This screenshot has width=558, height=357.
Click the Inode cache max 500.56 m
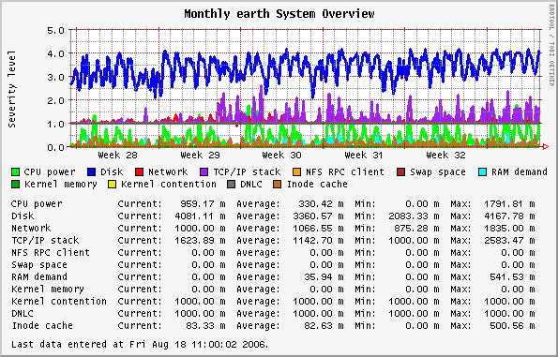point(512,326)
